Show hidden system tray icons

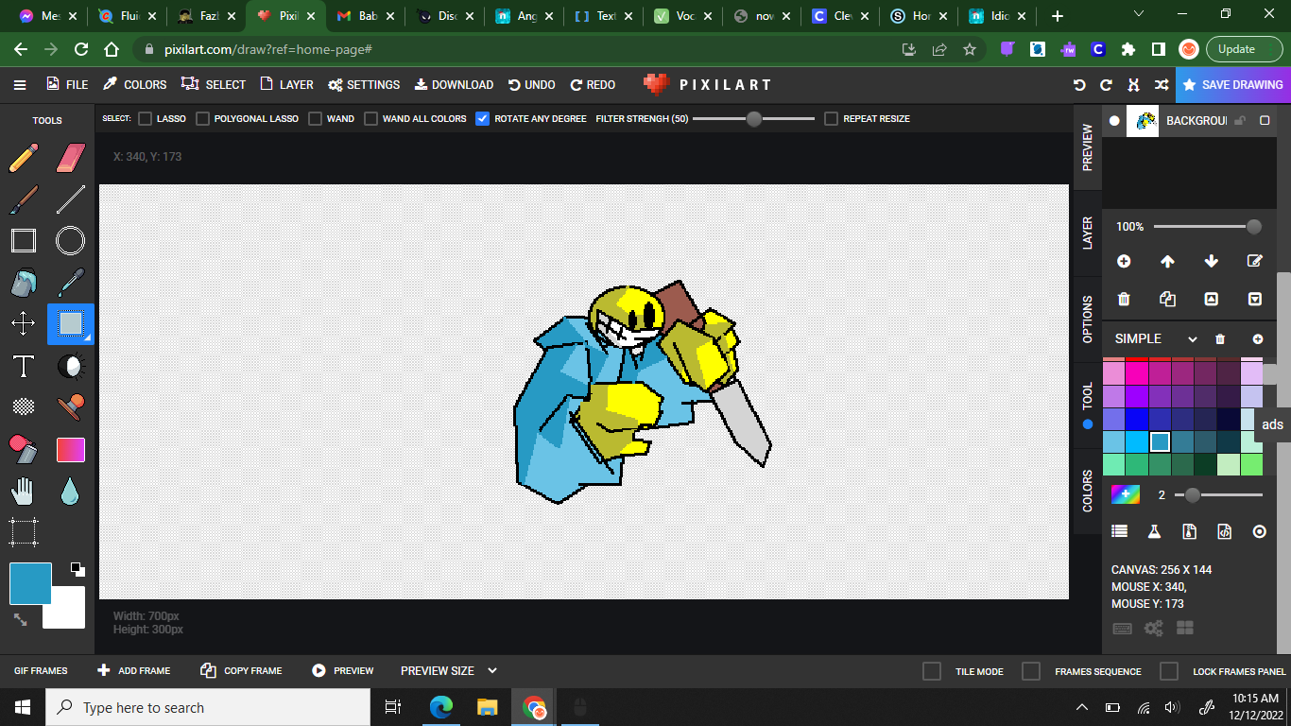(1082, 707)
